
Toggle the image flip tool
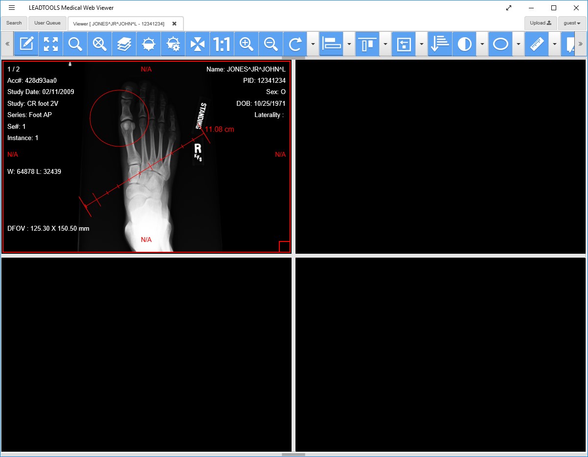(x=197, y=44)
